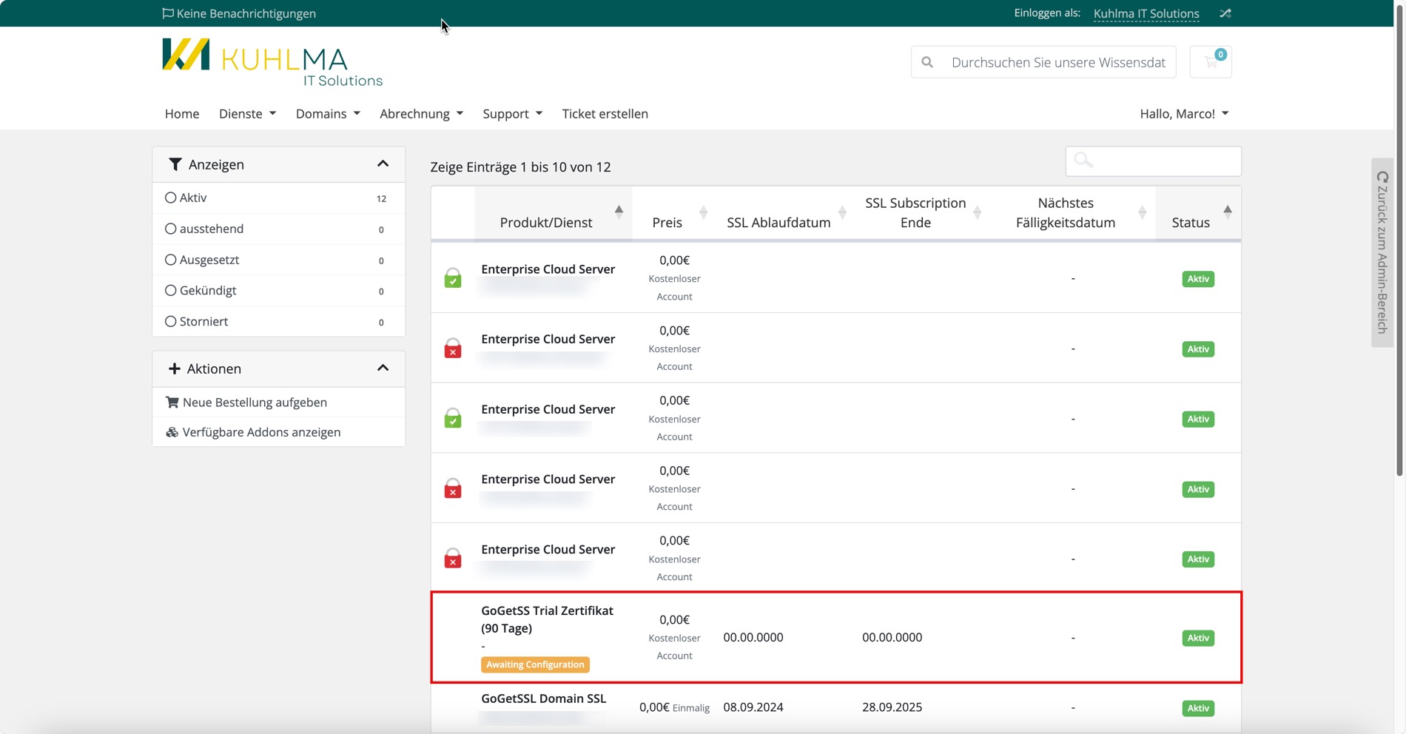Sort table by Preis column
1406x734 pixels.
tap(673, 213)
